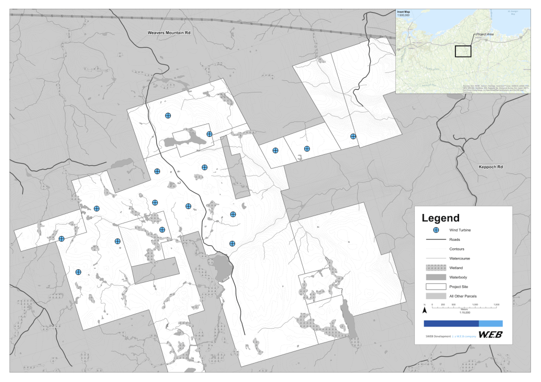The height and width of the screenshot is (382, 541).
Task: Click the black project area rectangle in the inset map
Action: point(463,51)
